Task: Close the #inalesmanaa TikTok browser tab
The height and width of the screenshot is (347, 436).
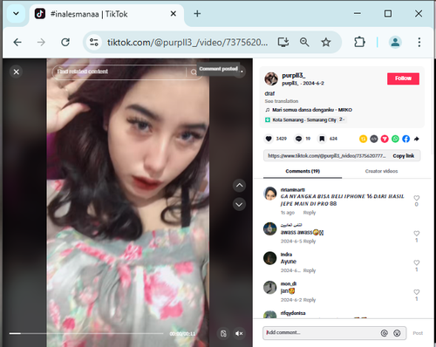Action: pyautogui.click(x=174, y=14)
